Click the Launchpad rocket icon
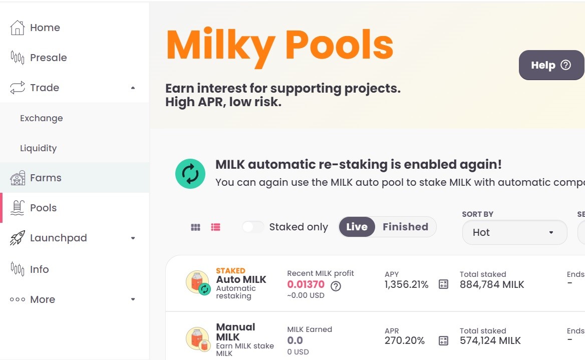Viewport: 585px width, 360px height. pos(17,238)
